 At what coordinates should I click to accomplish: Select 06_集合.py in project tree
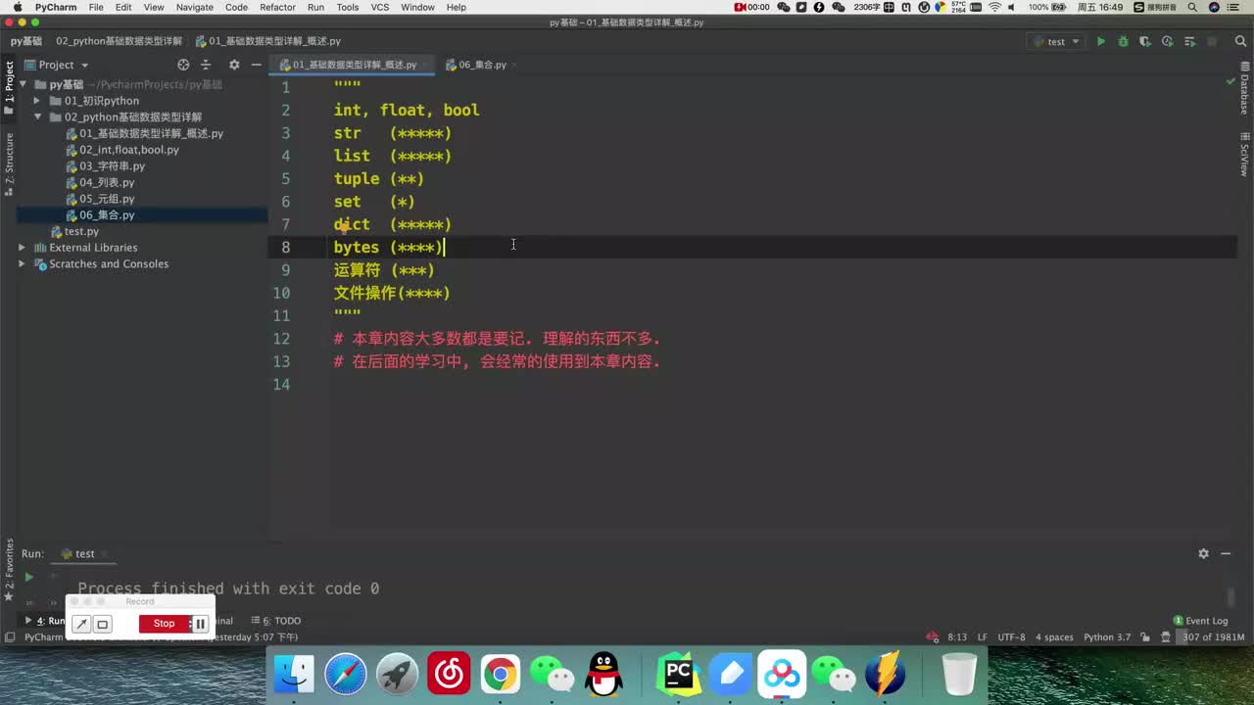[x=107, y=215]
